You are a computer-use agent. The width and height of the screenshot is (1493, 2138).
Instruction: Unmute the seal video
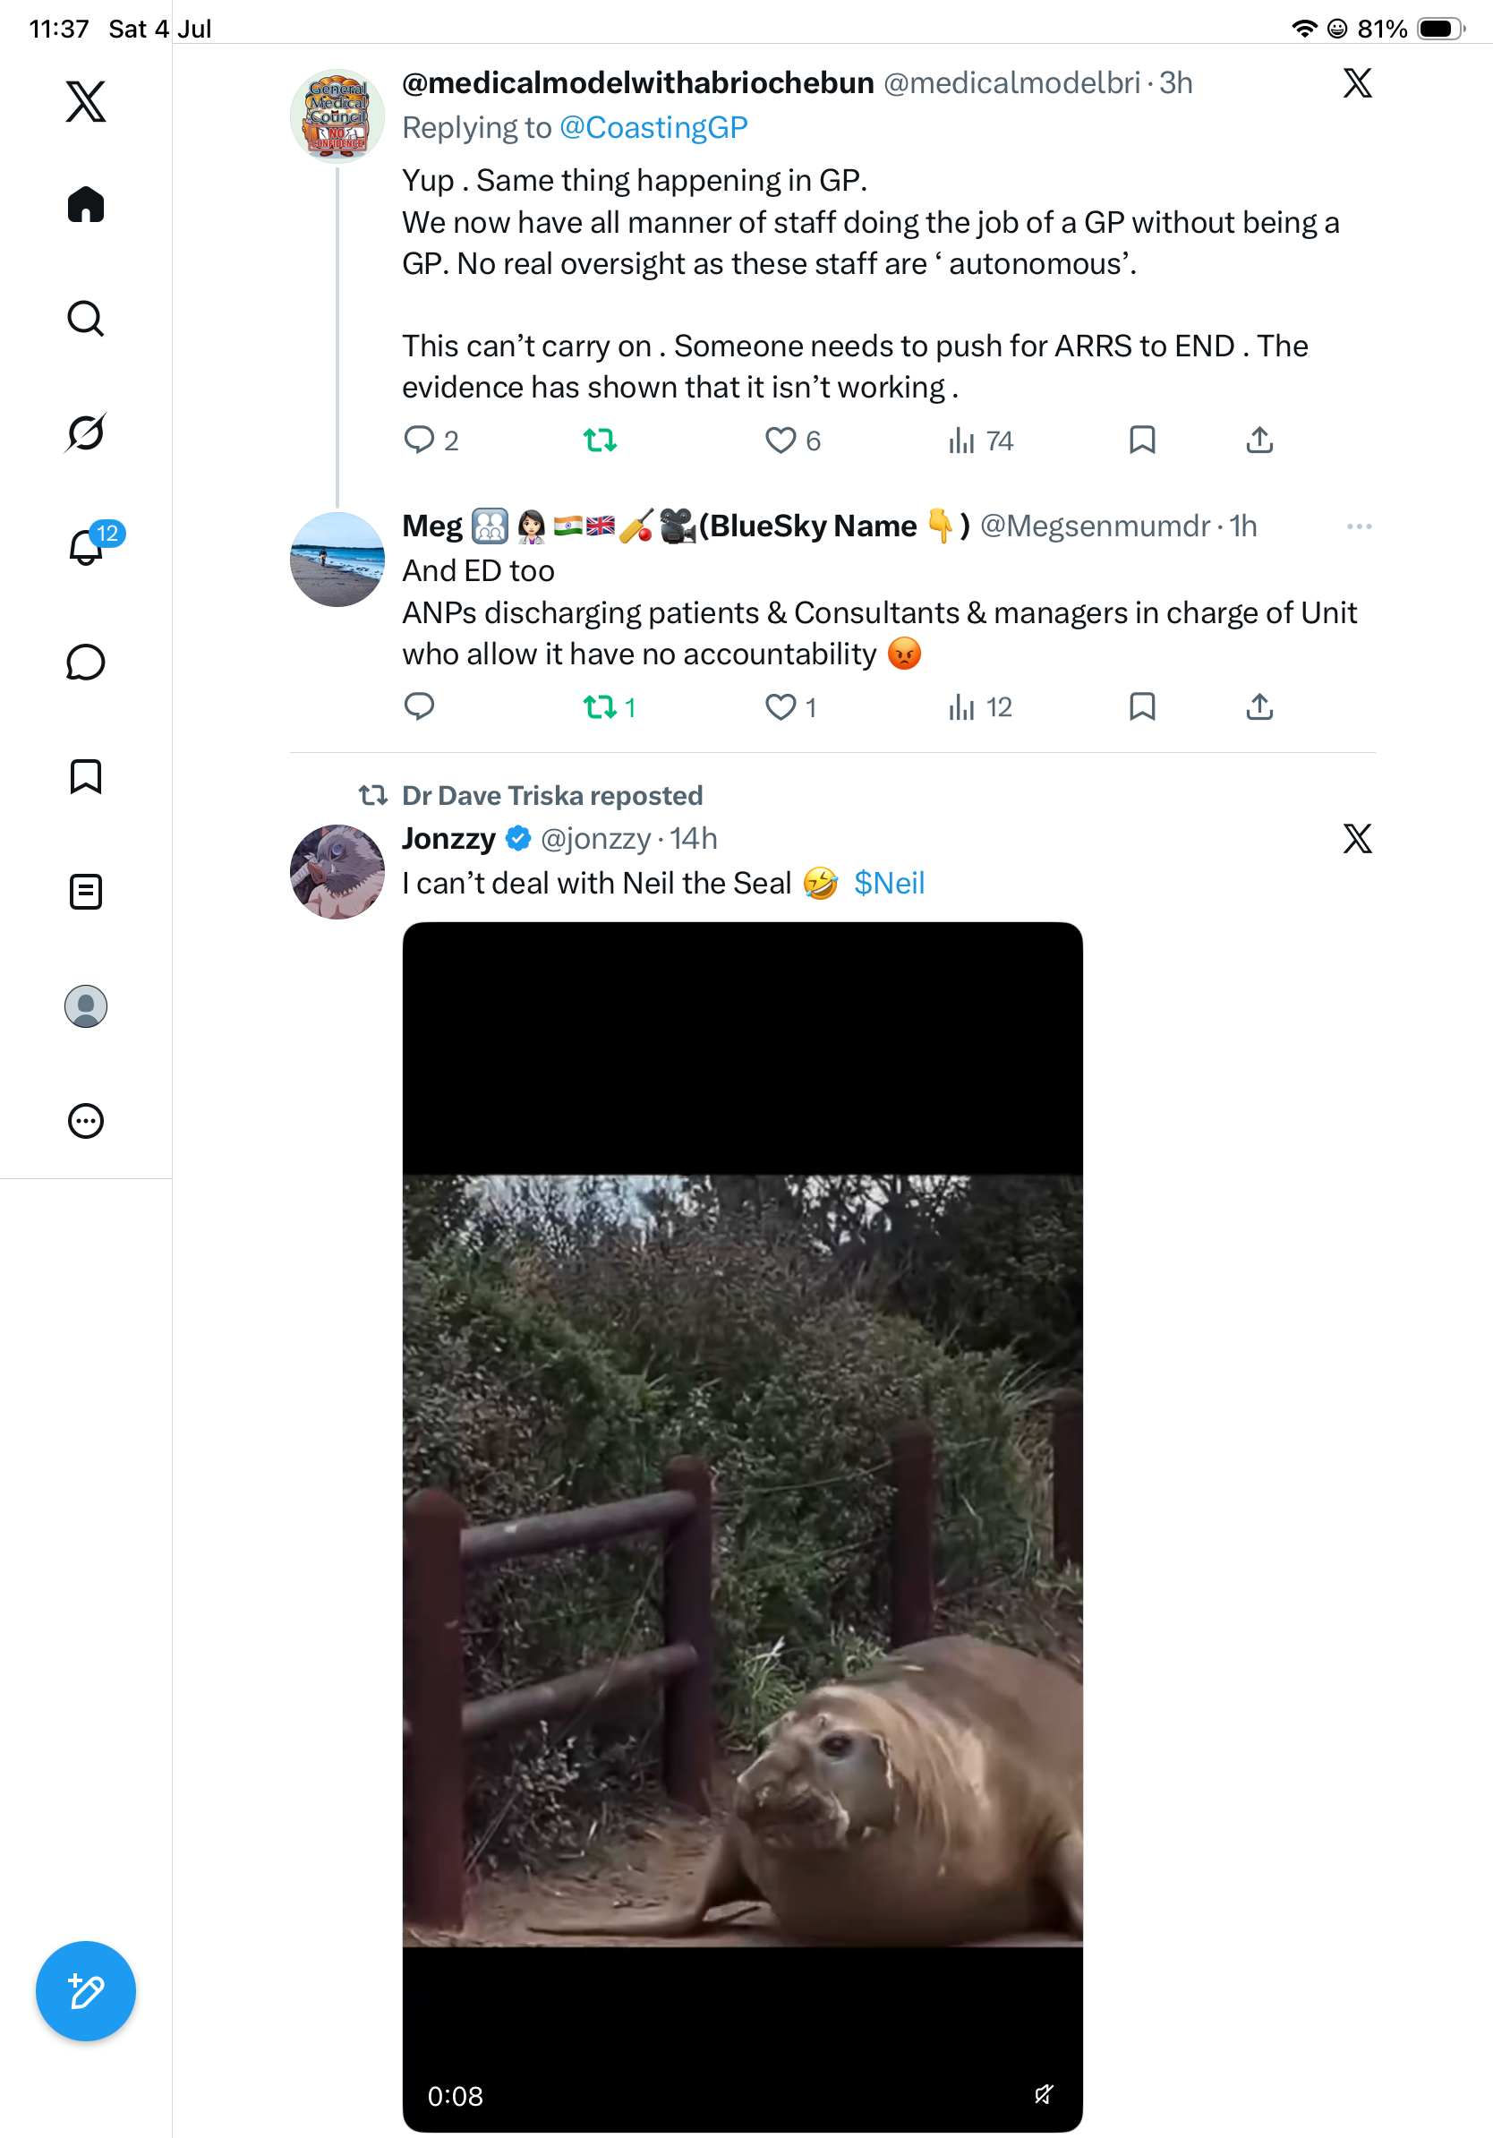pos(1044,2094)
